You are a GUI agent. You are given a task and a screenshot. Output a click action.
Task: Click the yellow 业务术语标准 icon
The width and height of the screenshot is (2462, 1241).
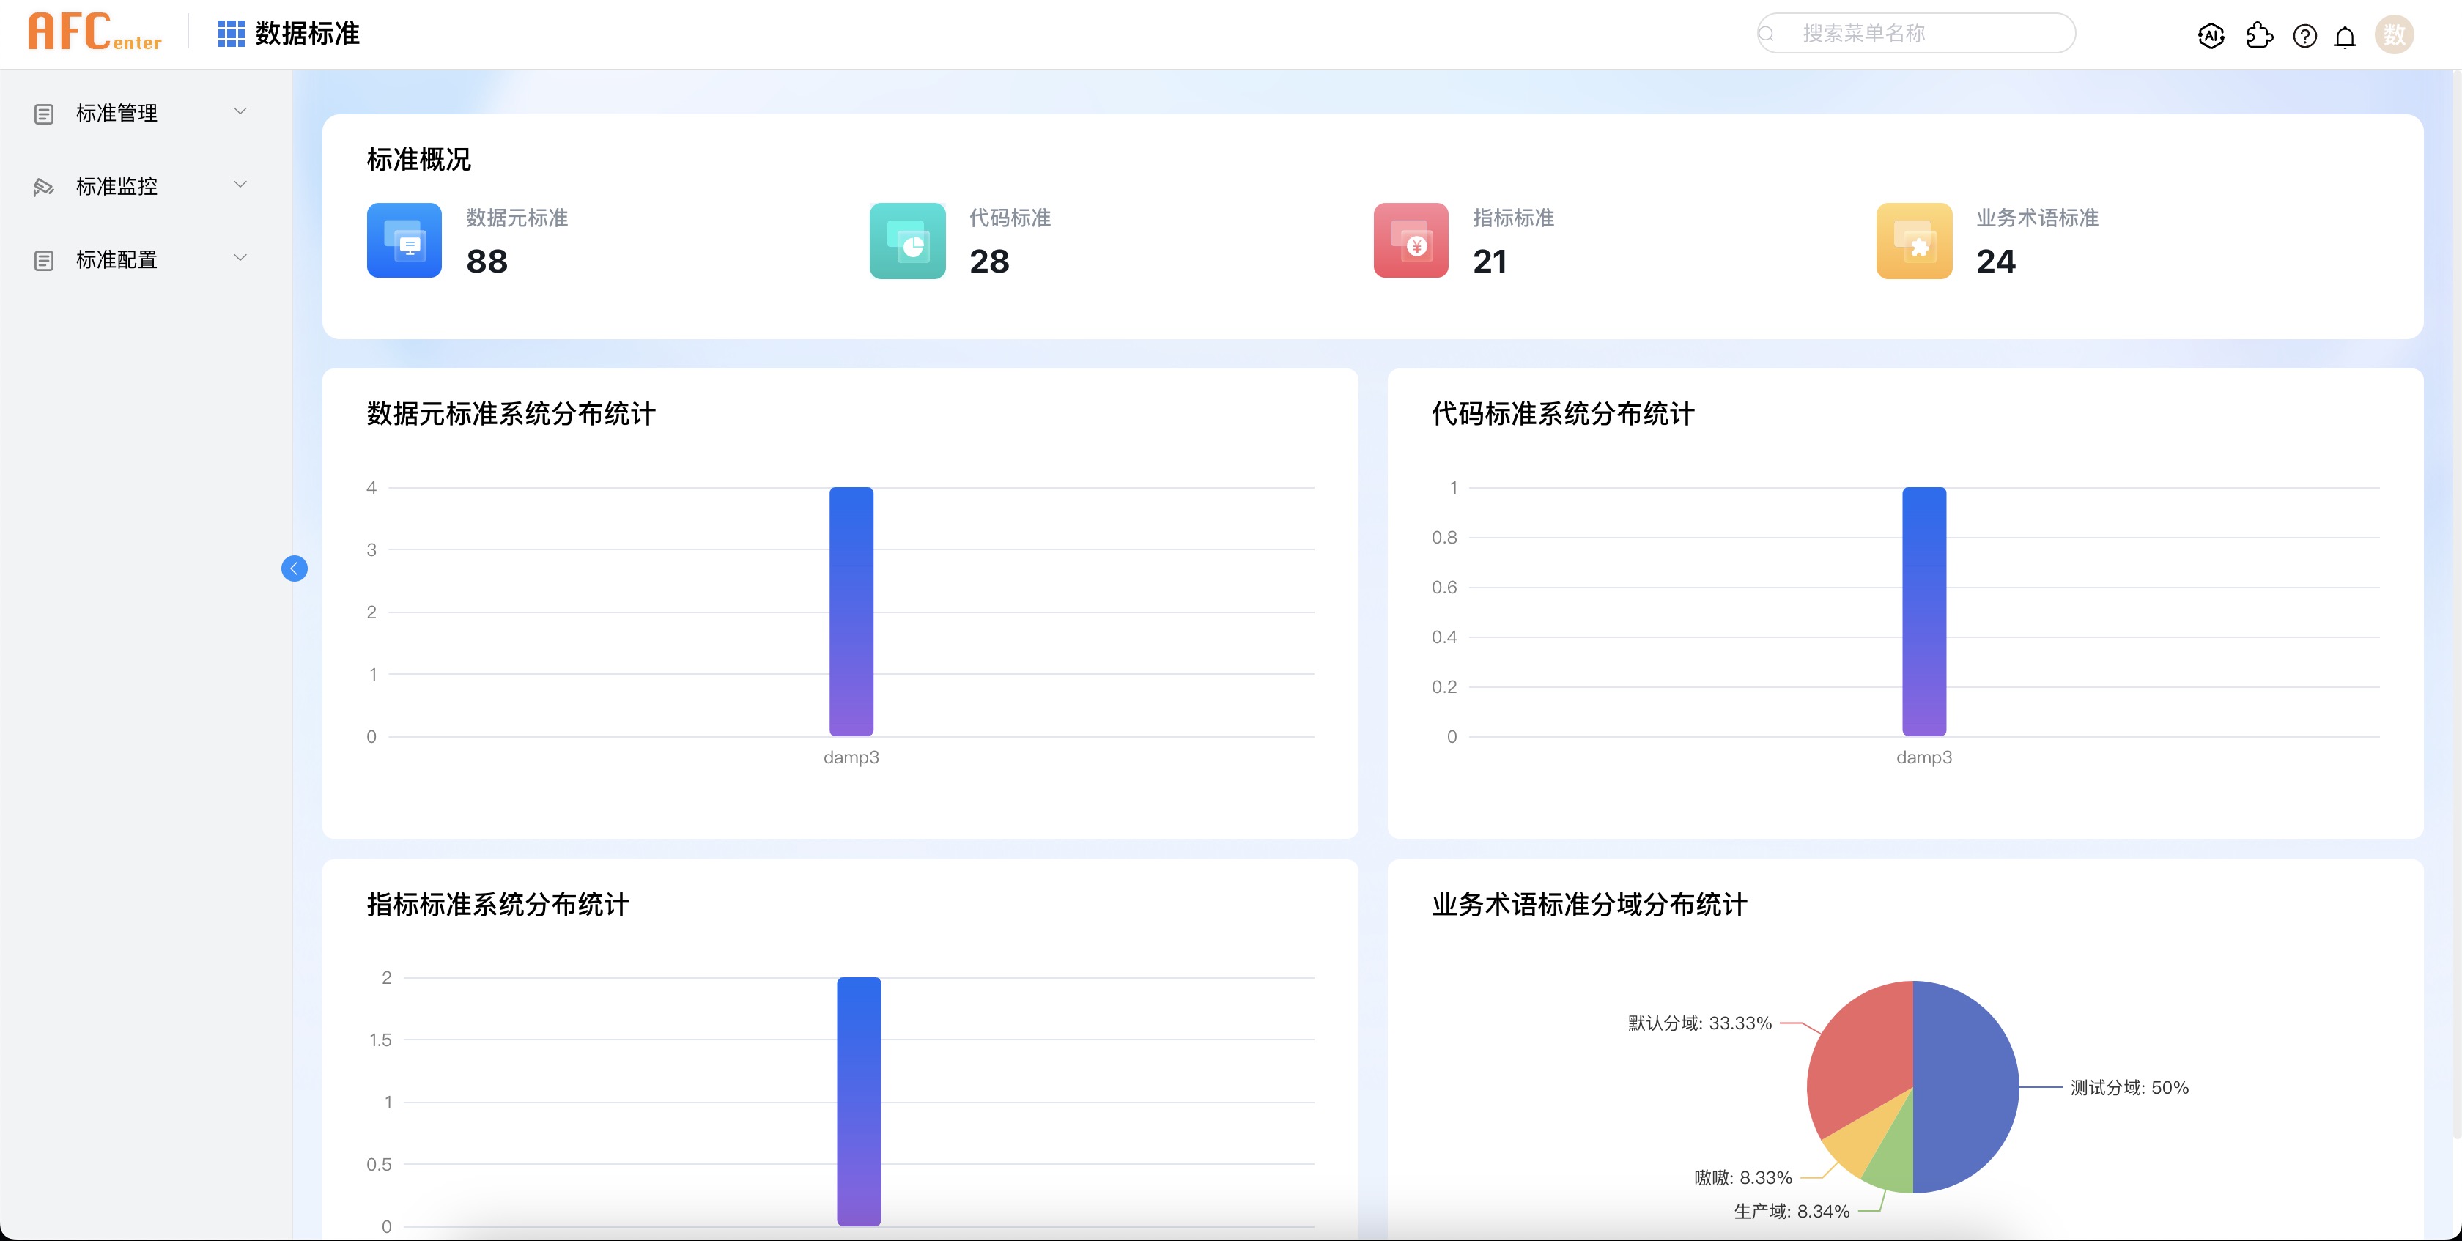click(x=1913, y=240)
